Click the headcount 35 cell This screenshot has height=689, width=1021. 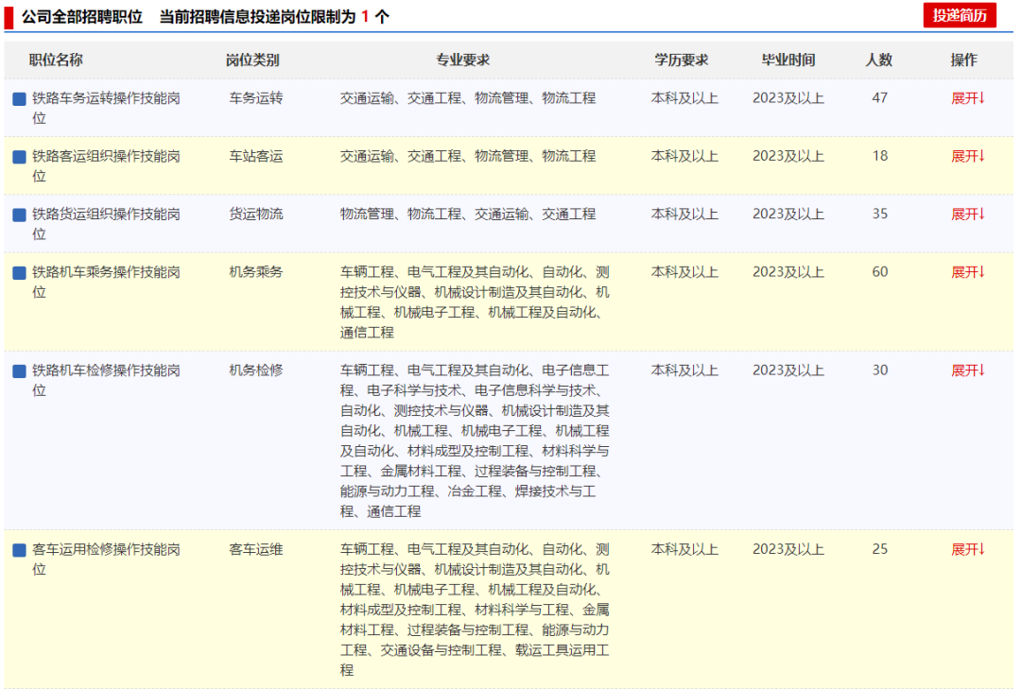tap(880, 215)
